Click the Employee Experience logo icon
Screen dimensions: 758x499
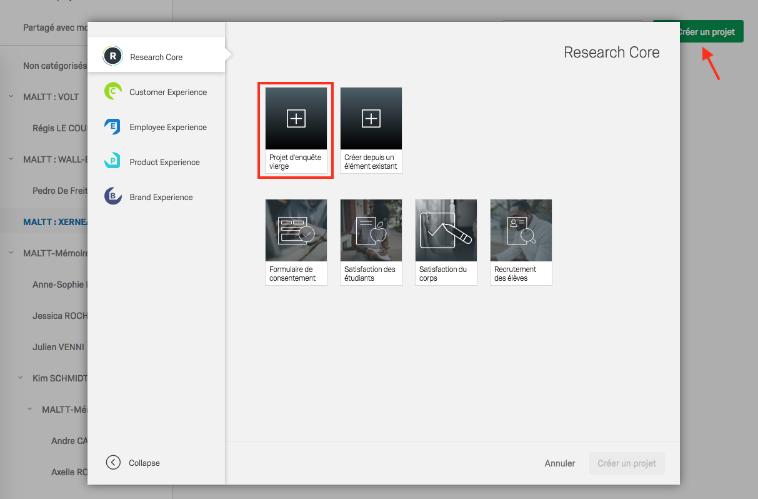click(x=112, y=126)
